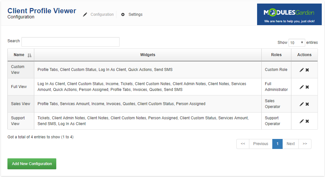
Task: Click the Support Operator role cell
Action: [x=276, y=121]
